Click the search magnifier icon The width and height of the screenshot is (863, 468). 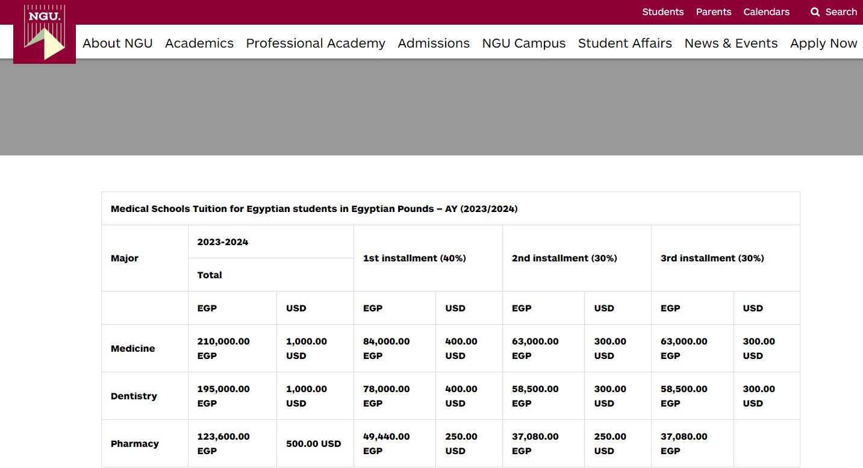click(x=815, y=12)
